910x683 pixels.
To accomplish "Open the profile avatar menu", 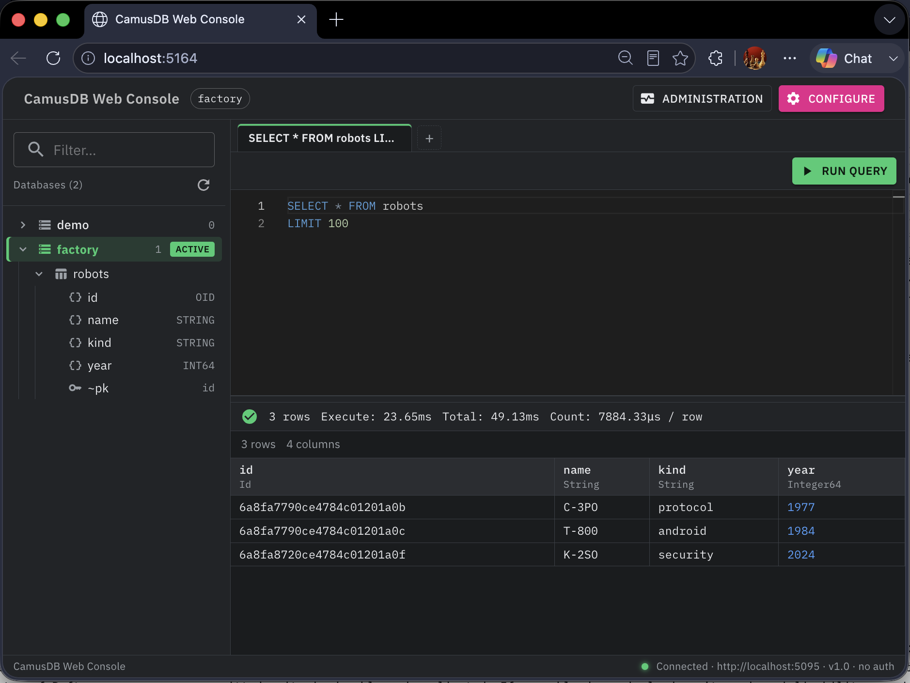I will tap(754, 58).
